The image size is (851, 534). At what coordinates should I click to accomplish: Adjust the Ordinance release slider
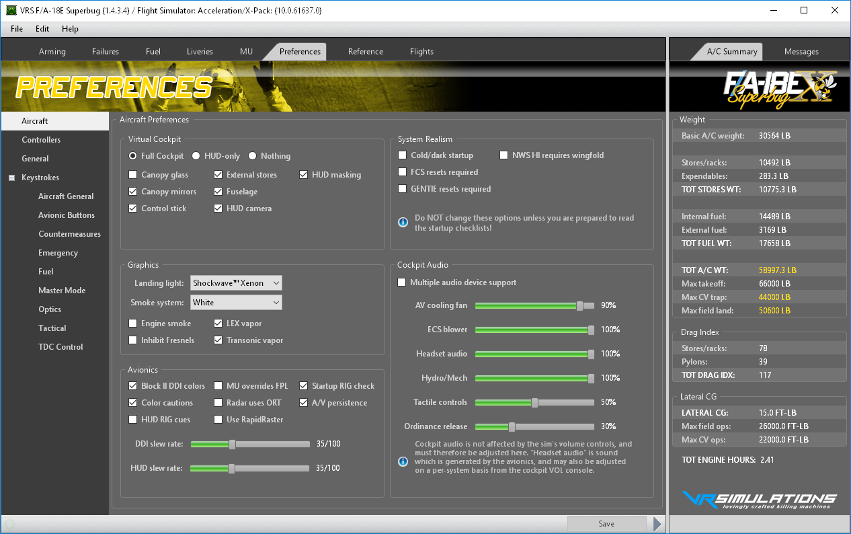pos(512,426)
